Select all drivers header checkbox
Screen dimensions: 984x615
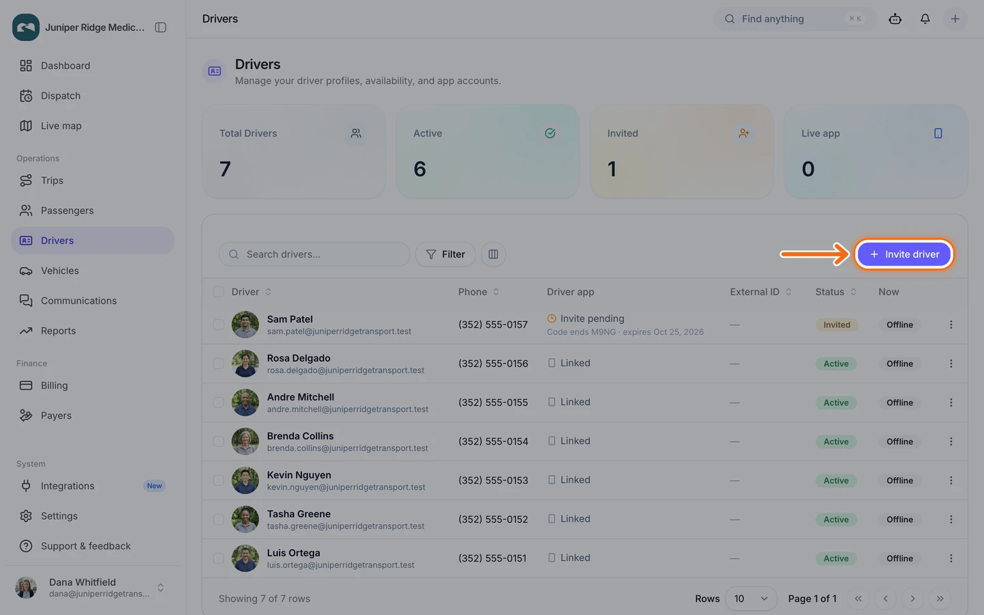(x=219, y=292)
